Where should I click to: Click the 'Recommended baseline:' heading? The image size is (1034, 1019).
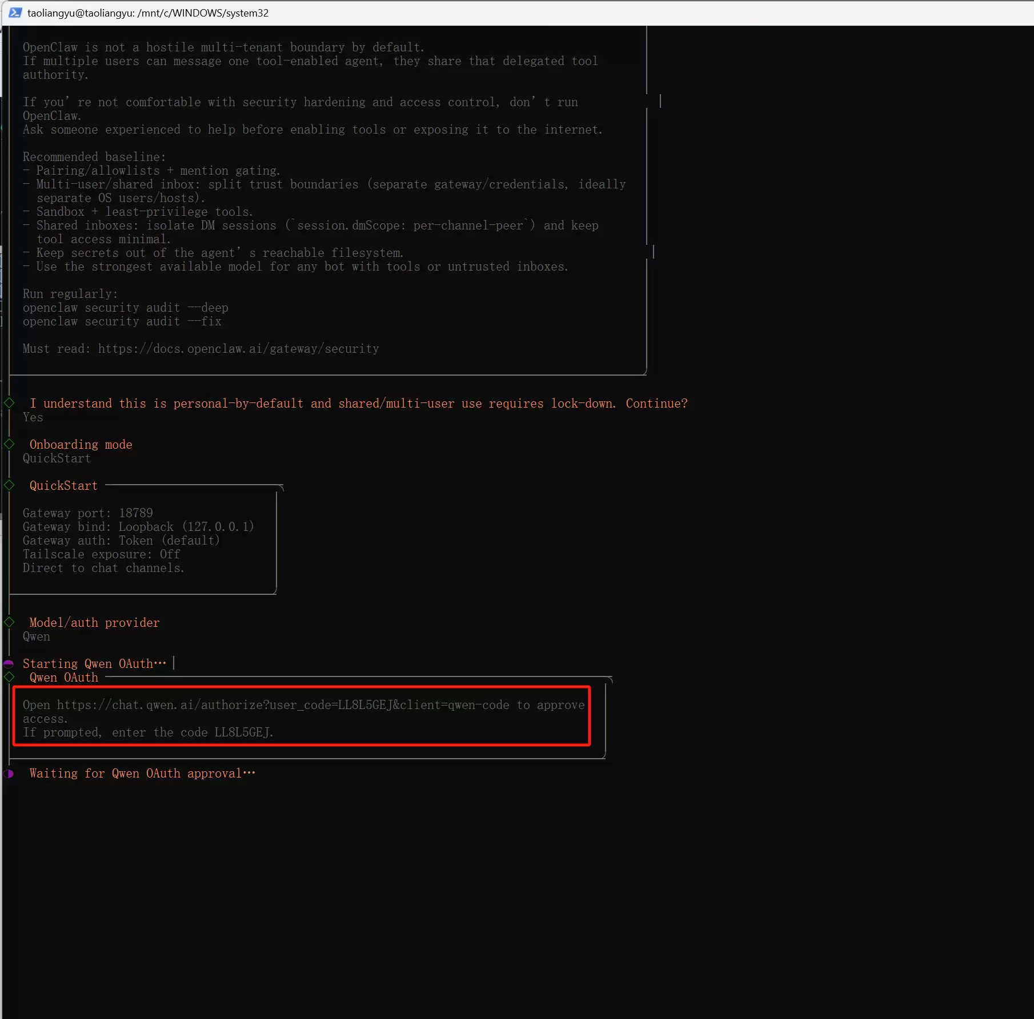pos(94,157)
